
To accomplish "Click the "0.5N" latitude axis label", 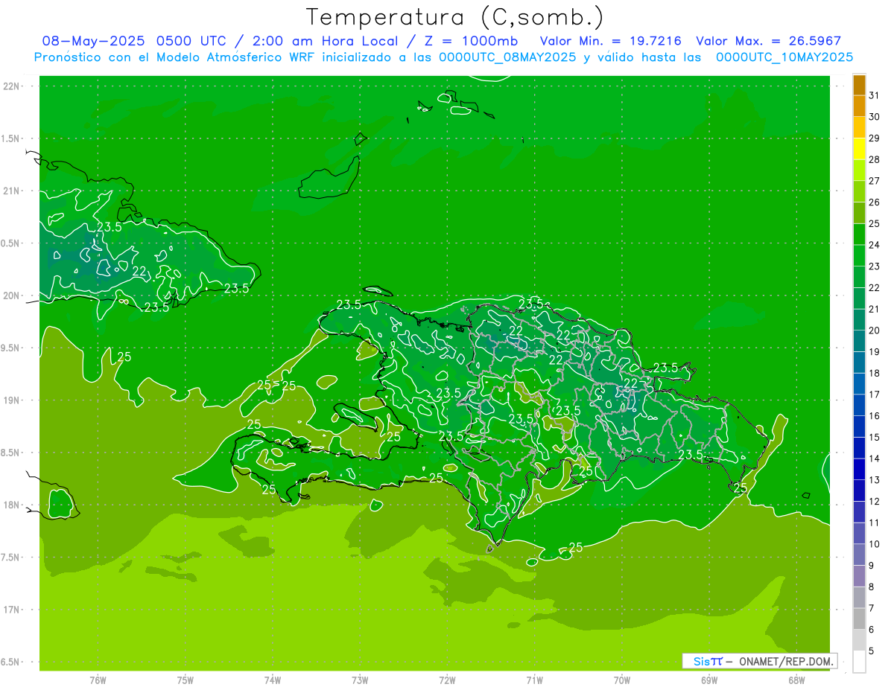I will [11, 243].
